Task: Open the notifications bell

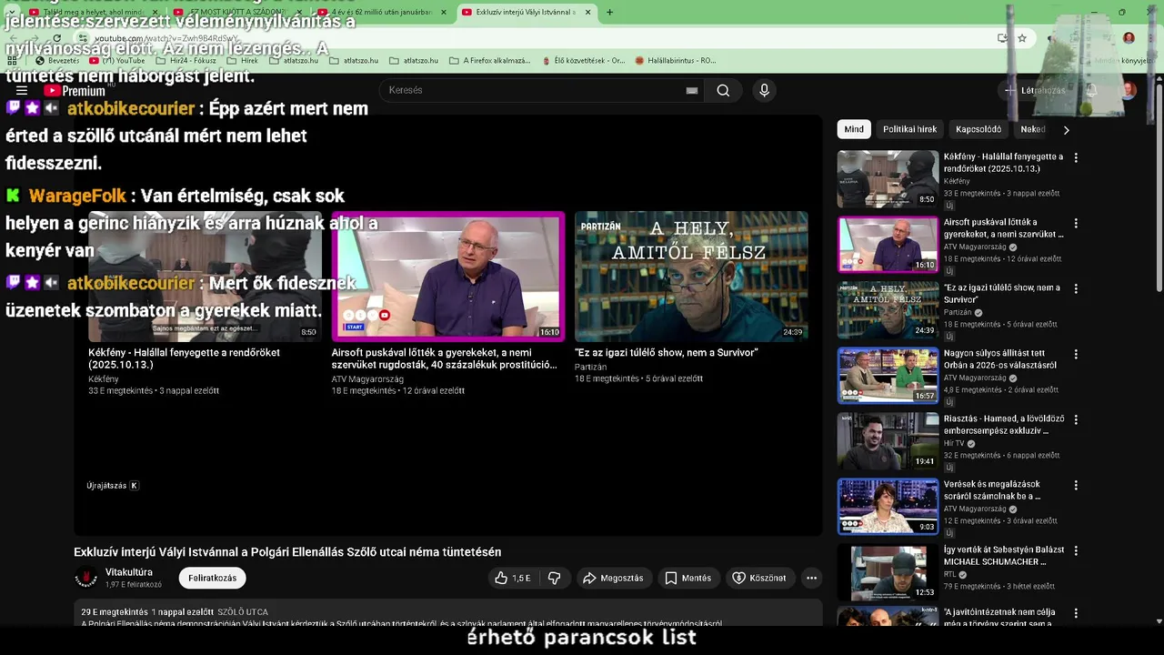Action: pyautogui.click(x=1091, y=91)
